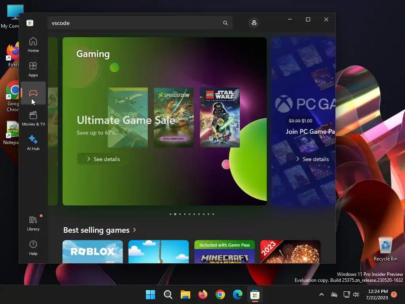Launch Google Chrome from the taskbar
Screen dimensions: 405x304
click(220, 294)
